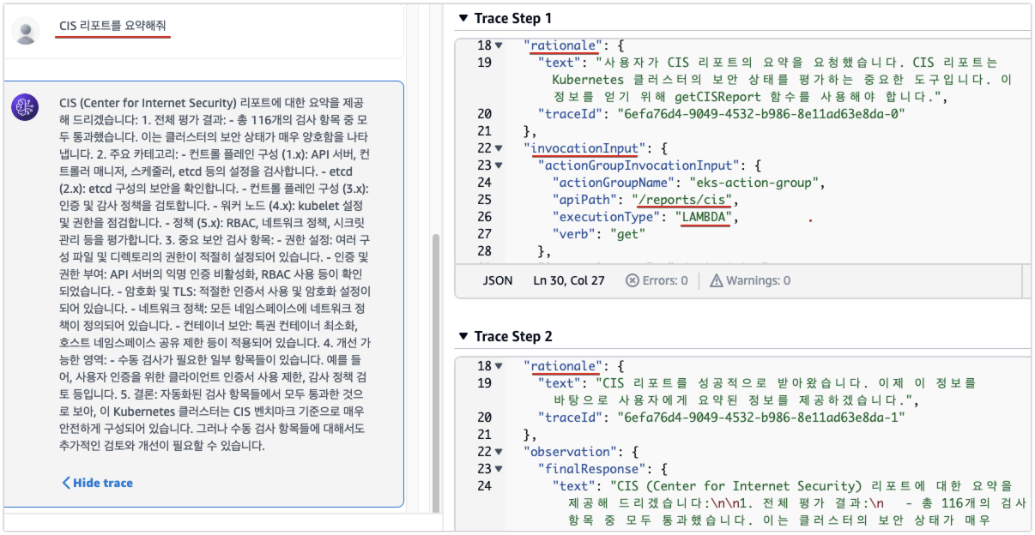
Task: Collapse the Trace Step 2 section
Action: click(x=464, y=336)
